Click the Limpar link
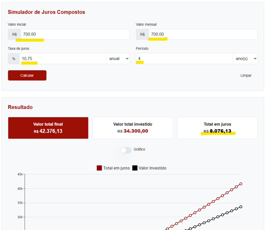The width and height of the screenshot is (266, 230). pos(246,76)
